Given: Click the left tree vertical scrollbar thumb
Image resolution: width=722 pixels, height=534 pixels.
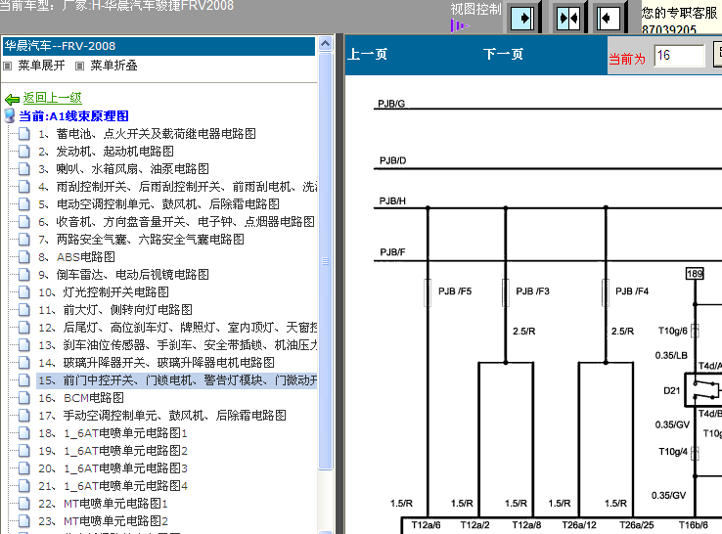Looking at the screenshot, I should point(325,261).
